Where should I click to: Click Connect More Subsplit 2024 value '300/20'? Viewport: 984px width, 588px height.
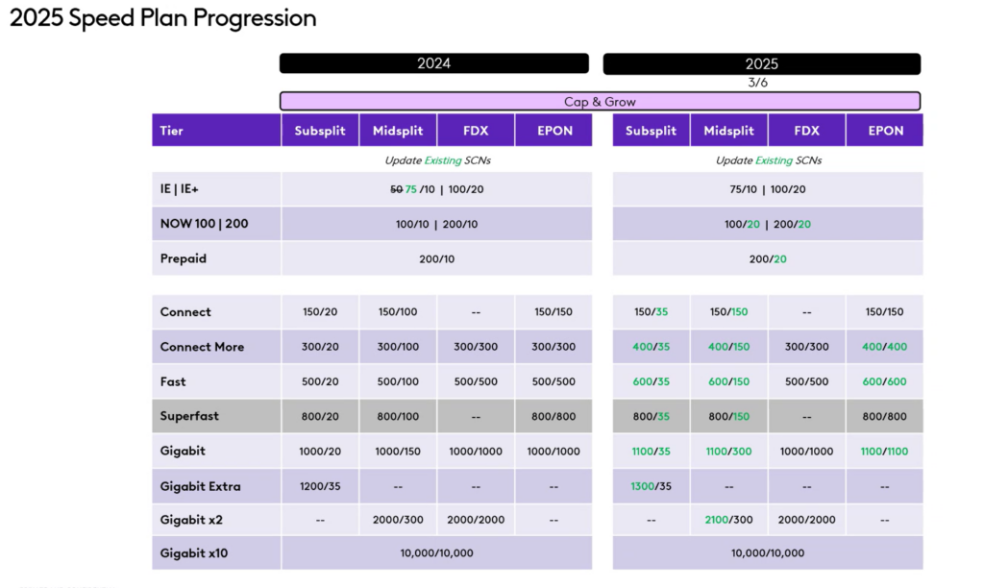320,347
